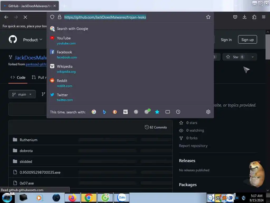Screen dimensions: 270x203
Task: Expand the Star list dropdown arrow
Action: point(252,57)
